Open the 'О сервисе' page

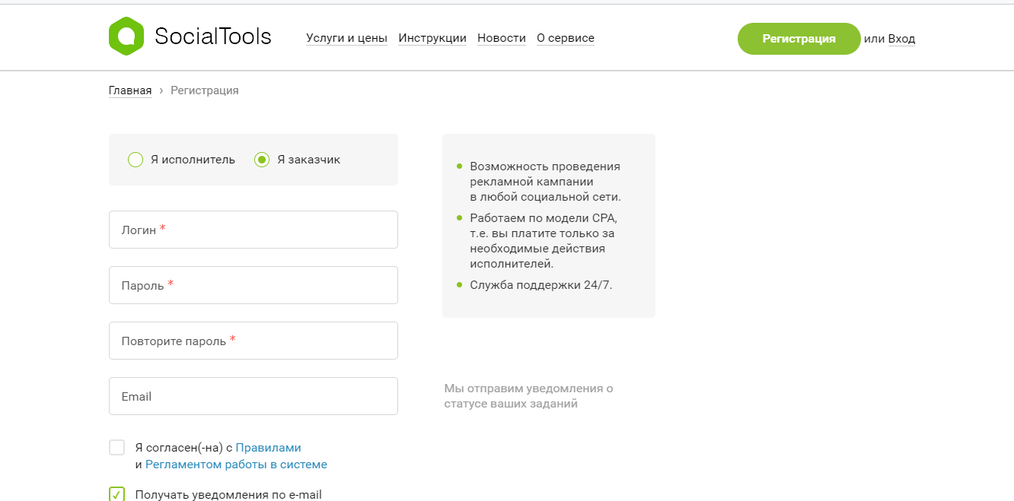click(x=566, y=37)
